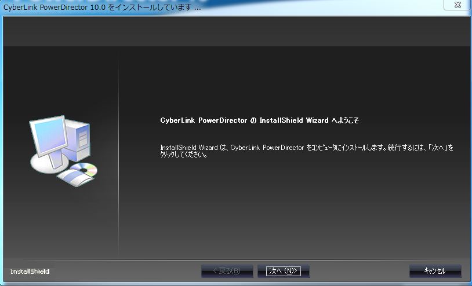Image resolution: width=472 pixels, height=286 pixels.
Task: Click the InstallShield label at bottom left
Action: point(30,272)
